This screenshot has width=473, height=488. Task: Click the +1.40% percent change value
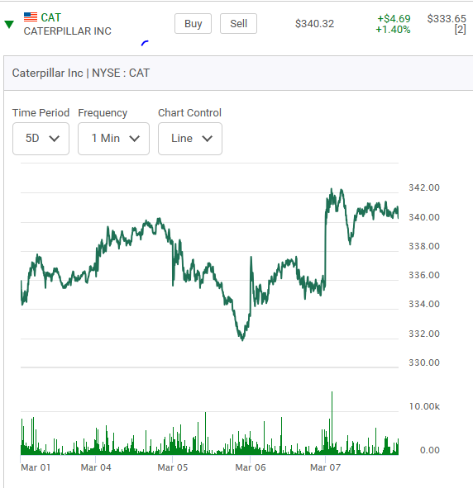coord(393,30)
